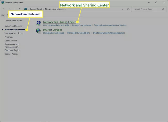Expand the recent locations dropdown
The height and width of the screenshot is (122, 168).
tap(14, 9)
